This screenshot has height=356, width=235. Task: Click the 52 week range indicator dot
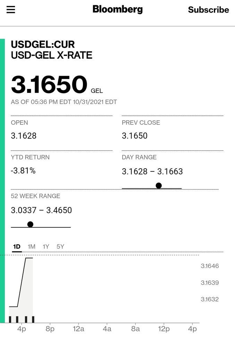pos(30,224)
